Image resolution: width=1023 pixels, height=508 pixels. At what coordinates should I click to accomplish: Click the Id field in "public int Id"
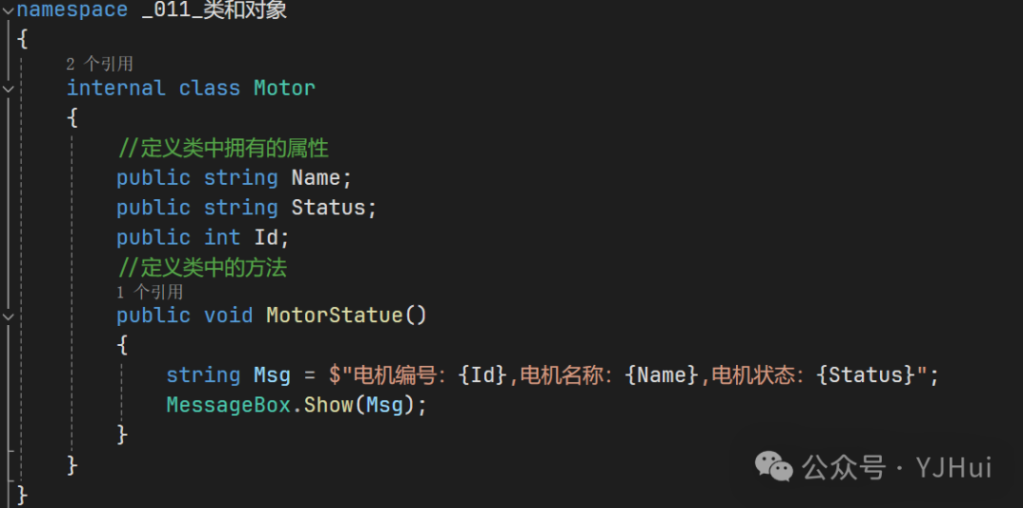(266, 237)
